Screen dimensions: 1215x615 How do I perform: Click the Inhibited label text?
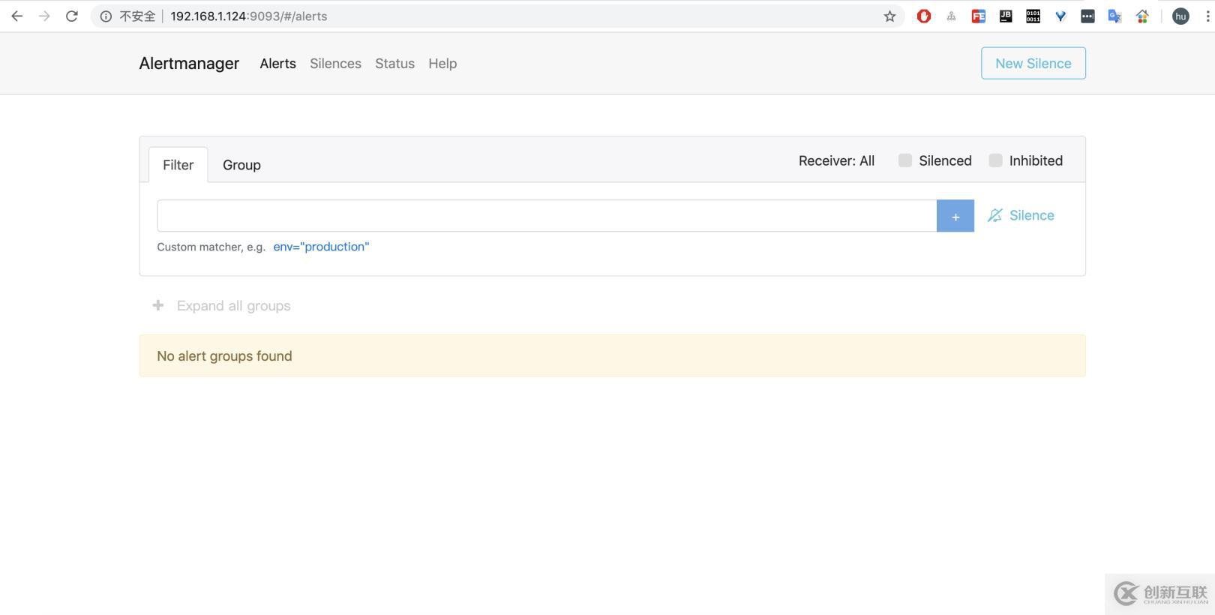1036,160
